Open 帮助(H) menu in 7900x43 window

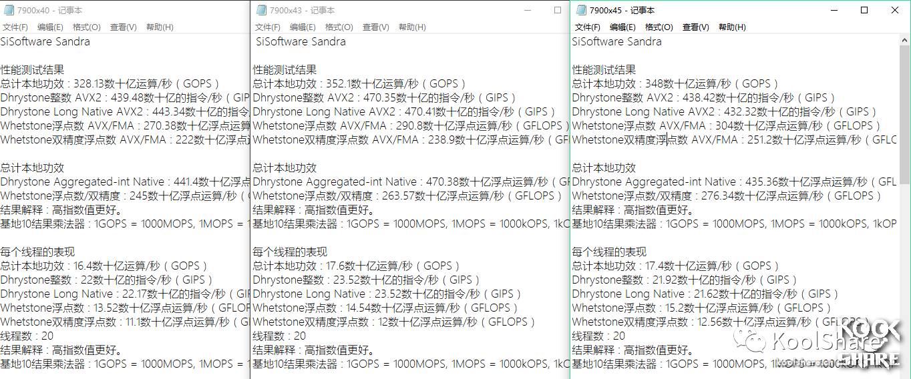(x=412, y=27)
